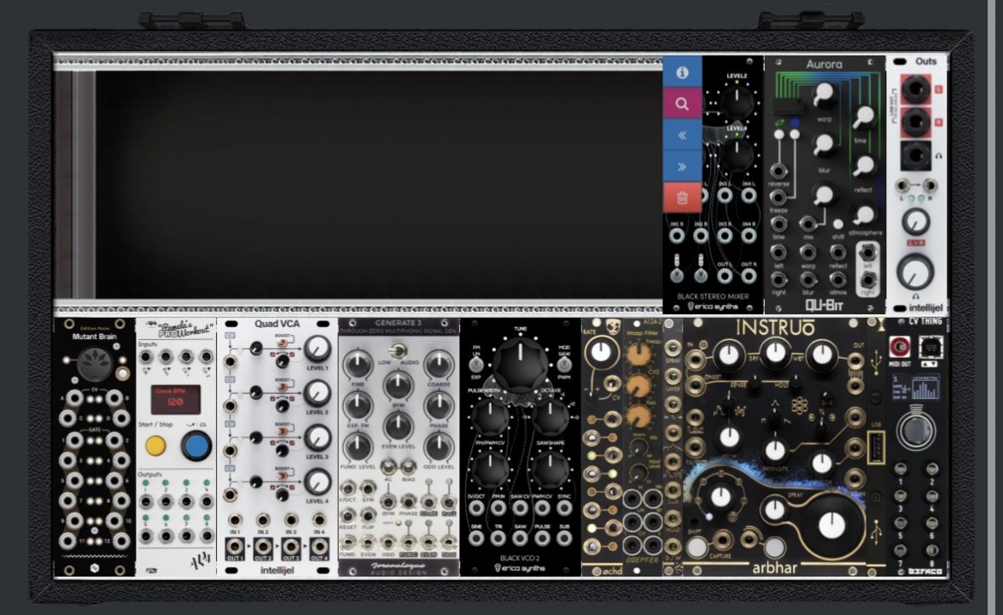Screen dimensions: 1003x615
Task: Move the module right with double-chevron icon
Action: [x=682, y=167]
